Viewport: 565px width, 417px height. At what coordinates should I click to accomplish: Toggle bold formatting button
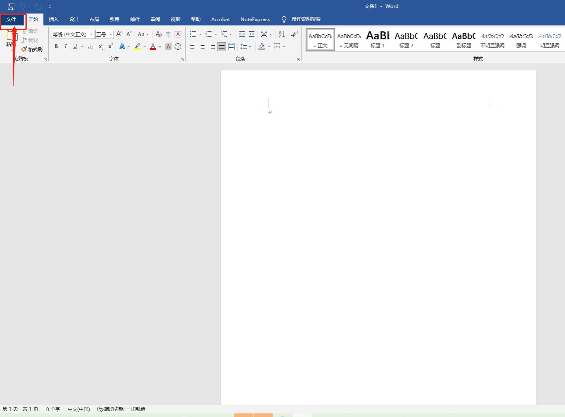(x=56, y=47)
